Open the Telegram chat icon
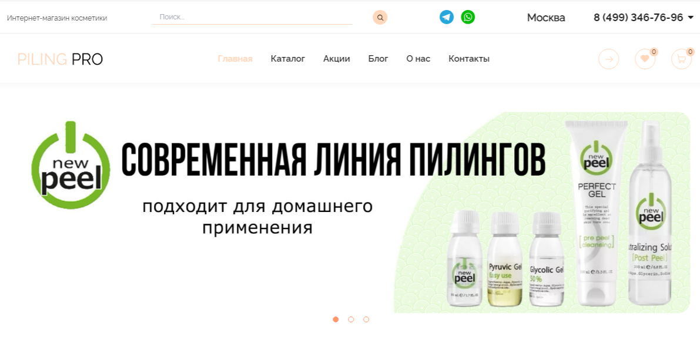 coord(447,17)
